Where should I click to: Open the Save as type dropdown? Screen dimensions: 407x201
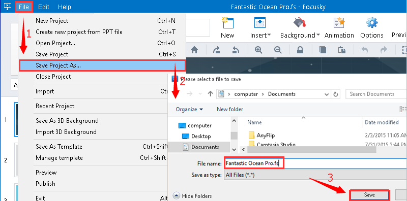coord(315,175)
